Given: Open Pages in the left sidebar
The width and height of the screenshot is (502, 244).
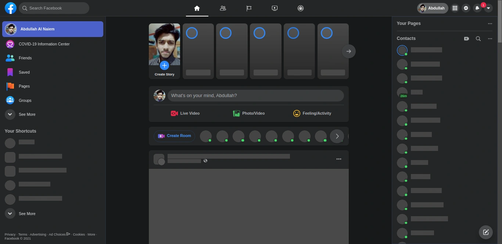Looking at the screenshot, I should 53,86.
